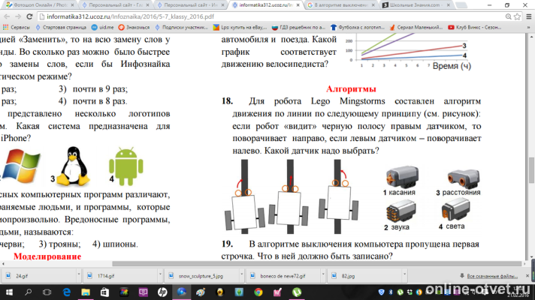The height and width of the screenshot is (300, 535).
Task: Go back using the browser back arrow
Action: [x=7, y=16]
